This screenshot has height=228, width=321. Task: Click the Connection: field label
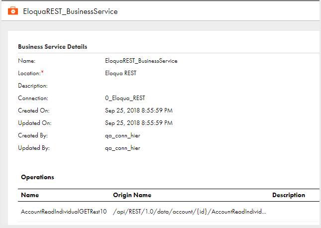click(x=33, y=98)
